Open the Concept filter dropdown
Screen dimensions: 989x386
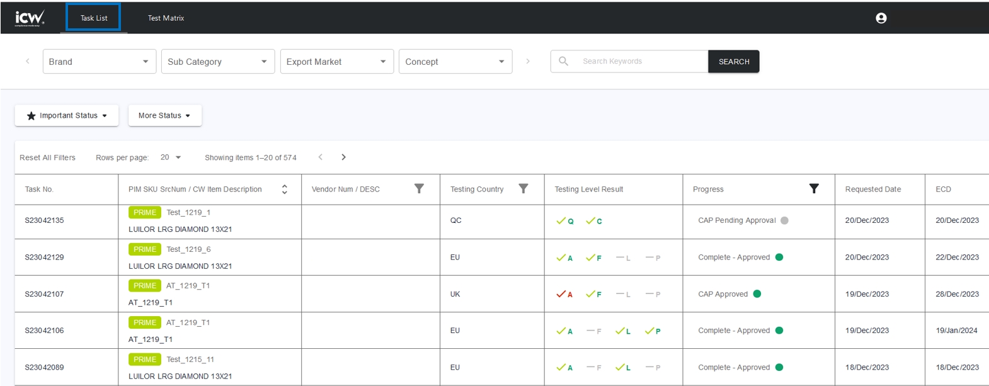(x=455, y=62)
